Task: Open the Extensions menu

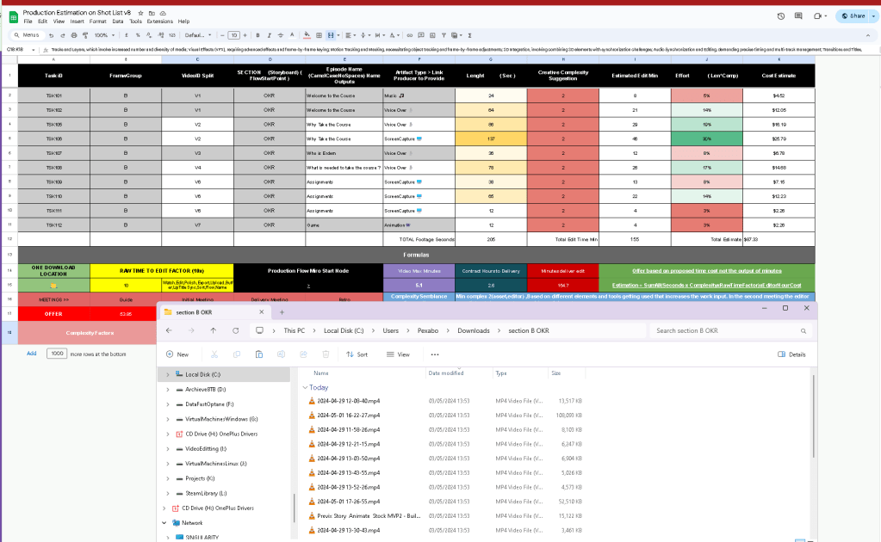Action: coord(159,22)
